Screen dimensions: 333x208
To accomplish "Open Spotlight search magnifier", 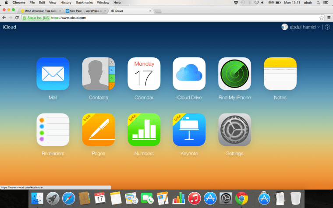I will (318, 3).
